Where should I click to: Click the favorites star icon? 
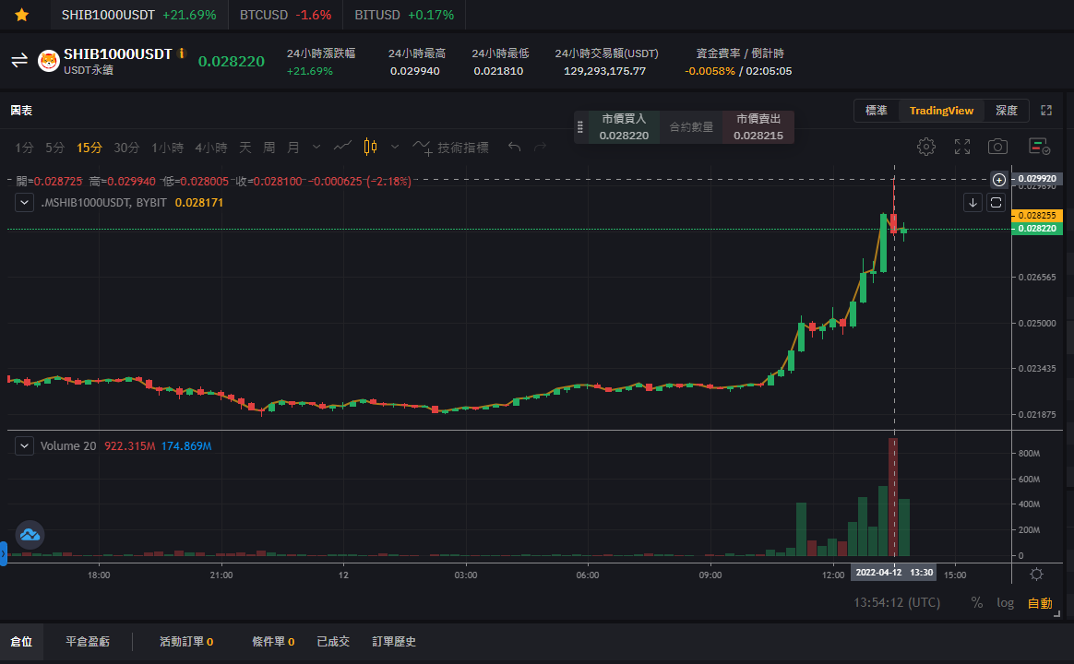point(21,15)
